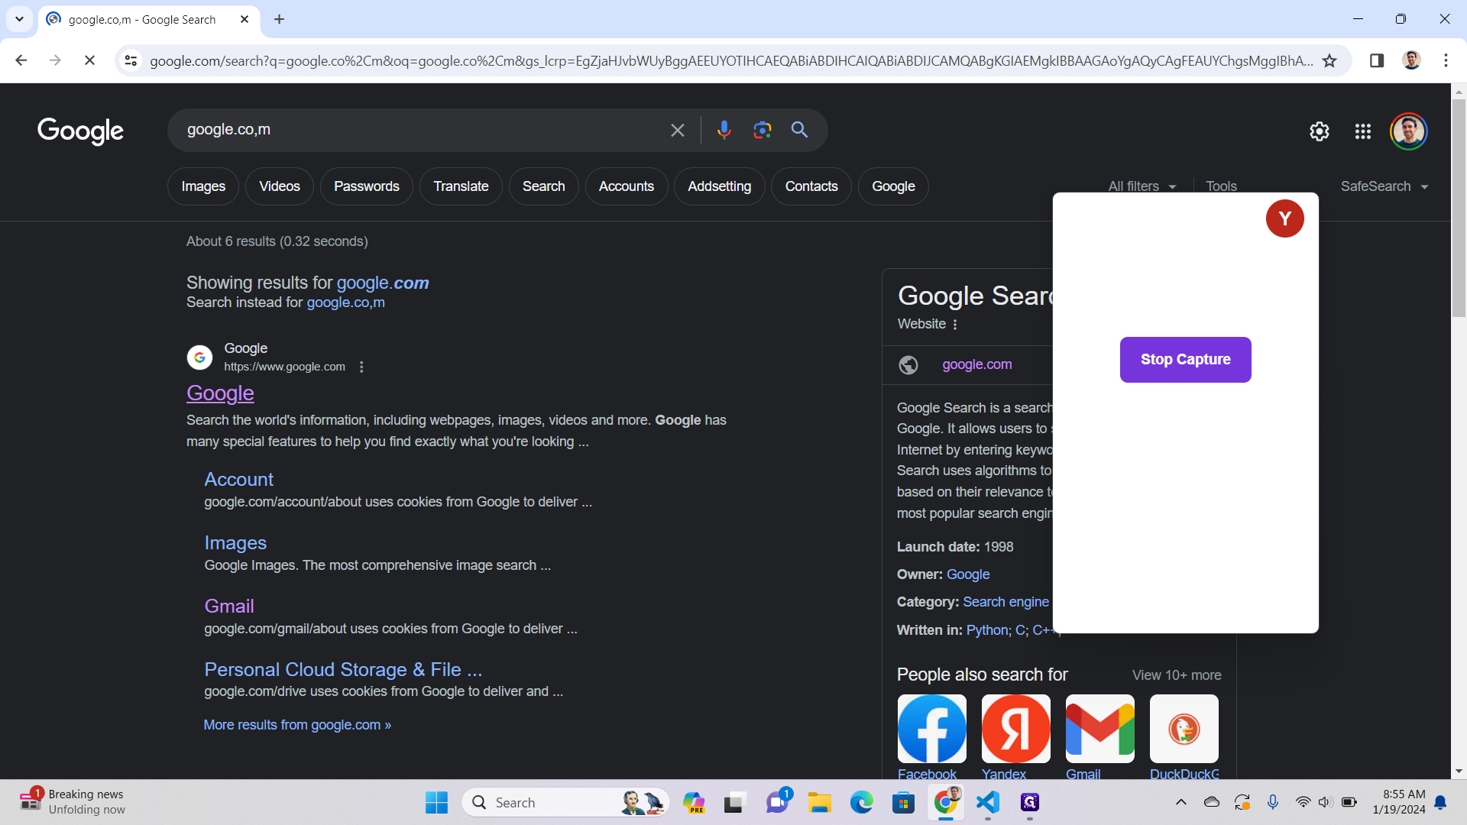Select the Contacts filter chip
This screenshot has height=825, width=1467.
[x=811, y=186]
